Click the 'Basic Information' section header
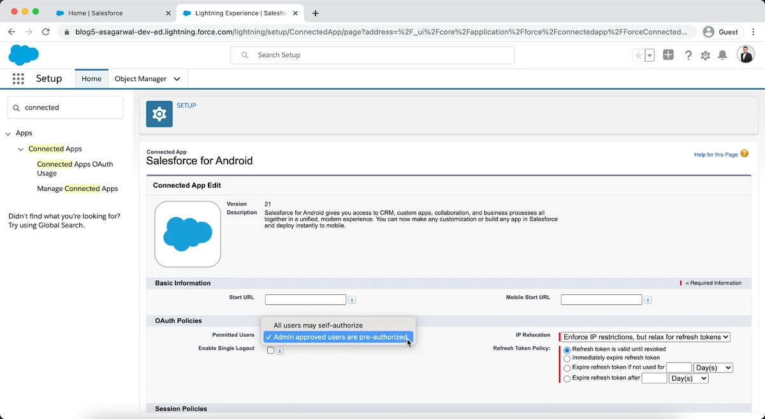765x419 pixels. tap(183, 283)
